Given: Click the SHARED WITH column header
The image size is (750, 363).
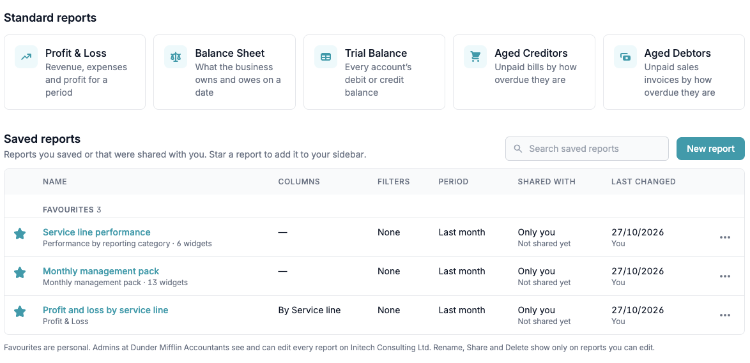Looking at the screenshot, I should click(x=547, y=181).
